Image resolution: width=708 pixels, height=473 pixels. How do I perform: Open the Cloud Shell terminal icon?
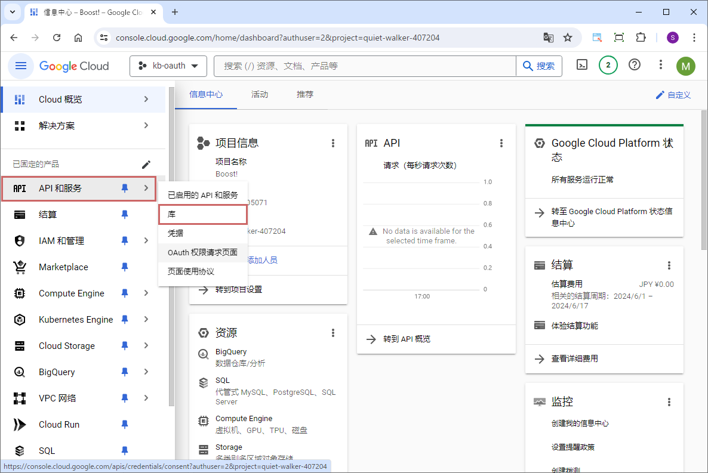coord(582,66)
